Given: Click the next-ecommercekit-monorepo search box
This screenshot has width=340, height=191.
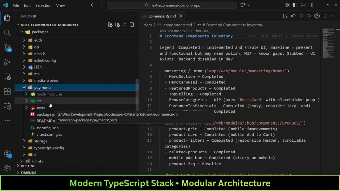Looking at the screenshot, I should 172,5.
